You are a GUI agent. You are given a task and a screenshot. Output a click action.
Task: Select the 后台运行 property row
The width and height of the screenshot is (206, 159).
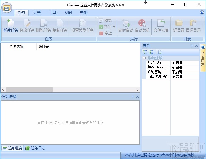coord(158,63)
